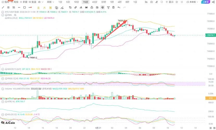Delete drawings with the trash icon

point(113,8)
